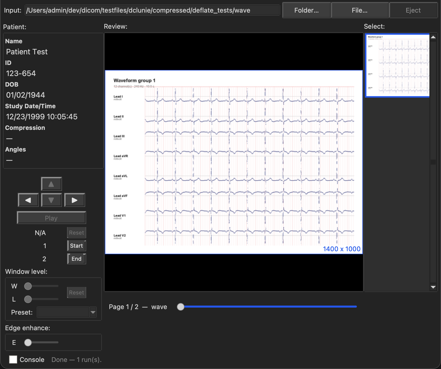
Task: Open the File... chooser button
Action: point(360,10)
